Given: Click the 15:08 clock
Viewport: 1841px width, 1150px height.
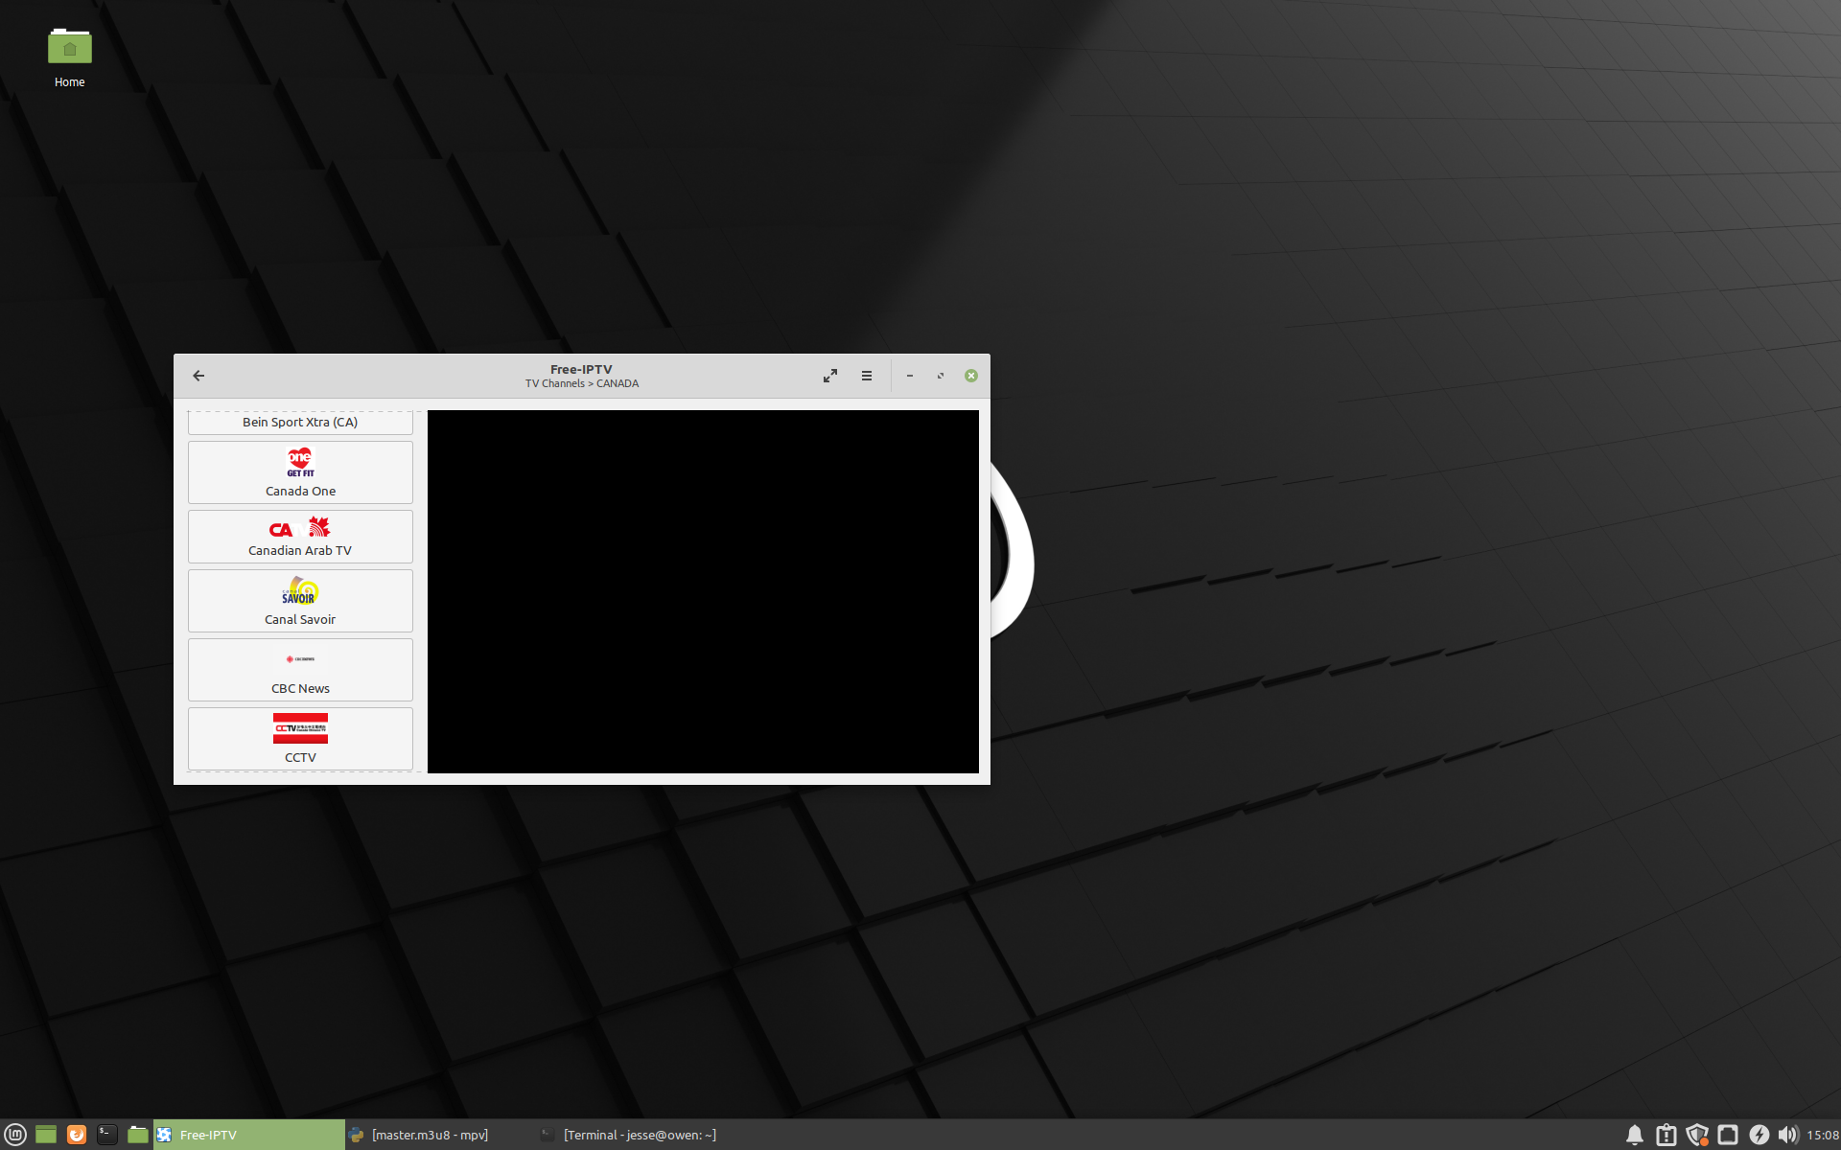Looking at the screenshot, I should (x=1823, y=1135).
